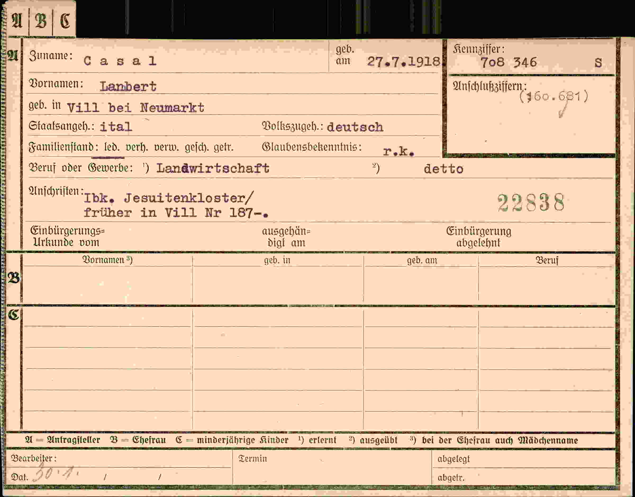Click the Kennziffer number 708 346
Viewport: 635px width, 497px height.
[508, 63]
